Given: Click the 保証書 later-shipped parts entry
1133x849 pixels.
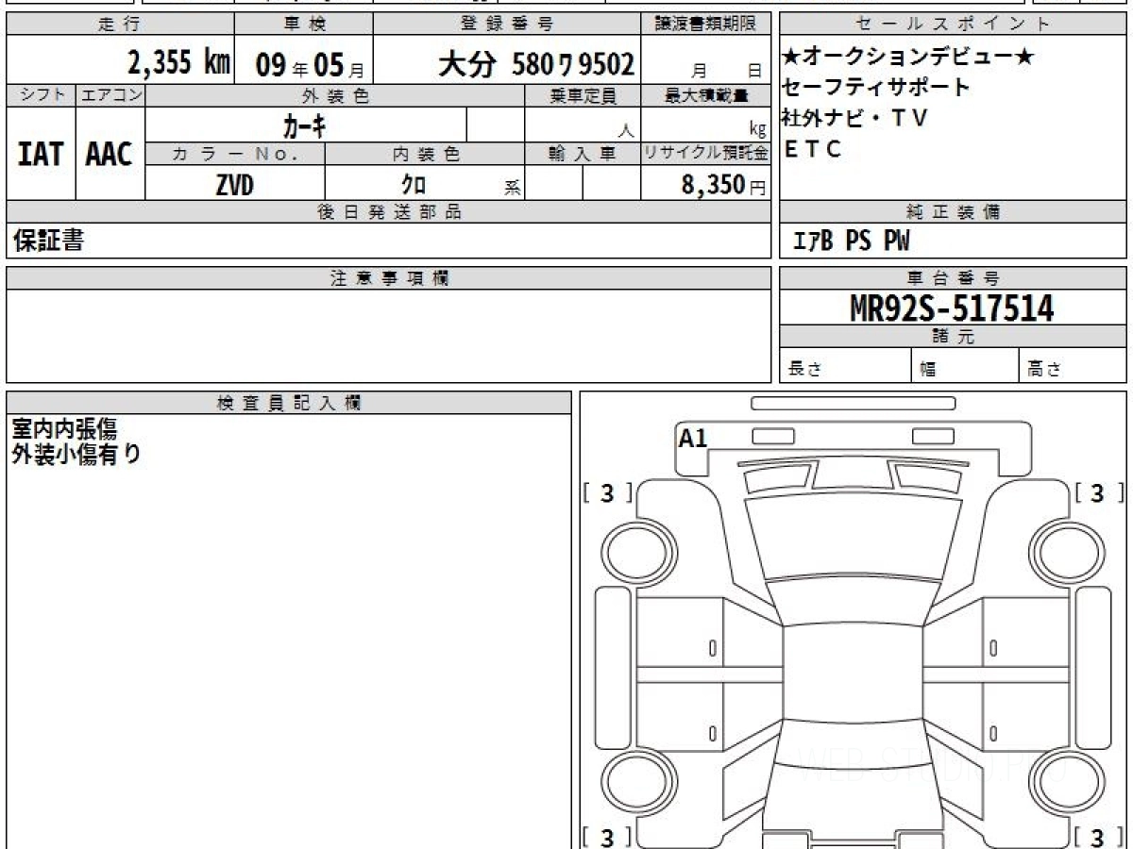Looking at the screenshot, I should click(x=48, y=241).
